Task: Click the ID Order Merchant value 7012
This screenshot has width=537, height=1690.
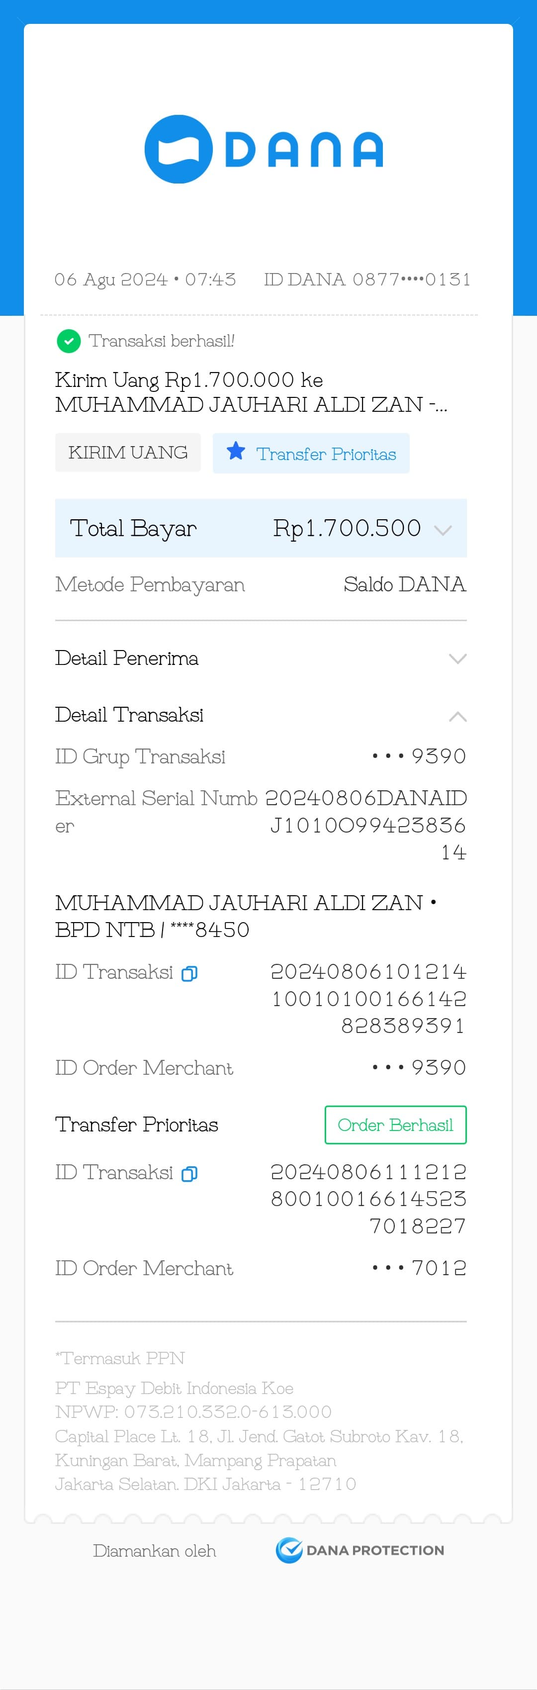Action: 419,1268
